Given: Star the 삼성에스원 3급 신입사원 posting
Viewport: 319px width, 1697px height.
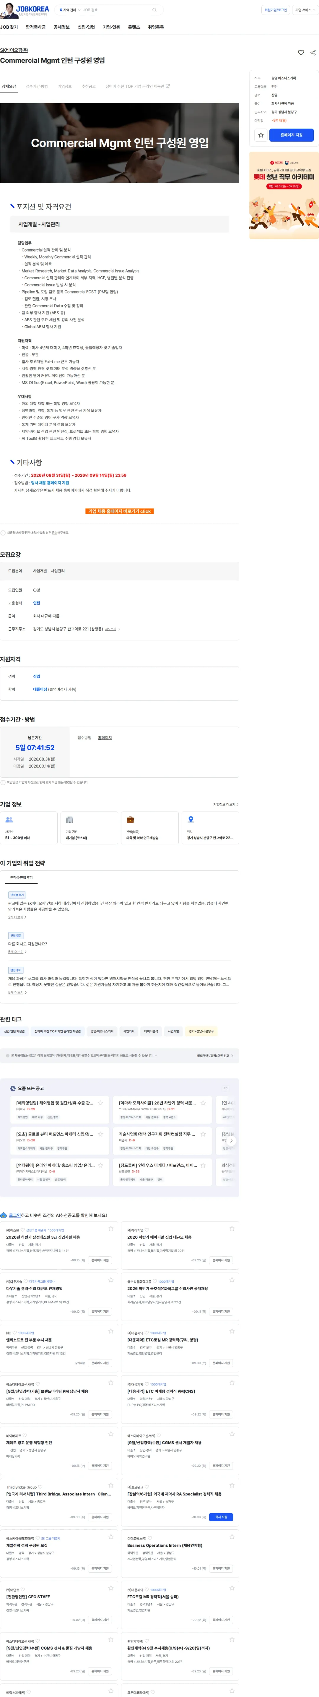Looking at the screenshot, I should pos(111,1229).
